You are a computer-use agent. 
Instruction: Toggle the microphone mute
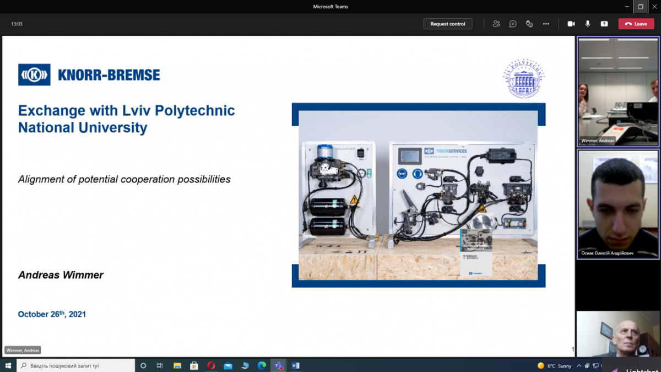[x=588, y=24]
